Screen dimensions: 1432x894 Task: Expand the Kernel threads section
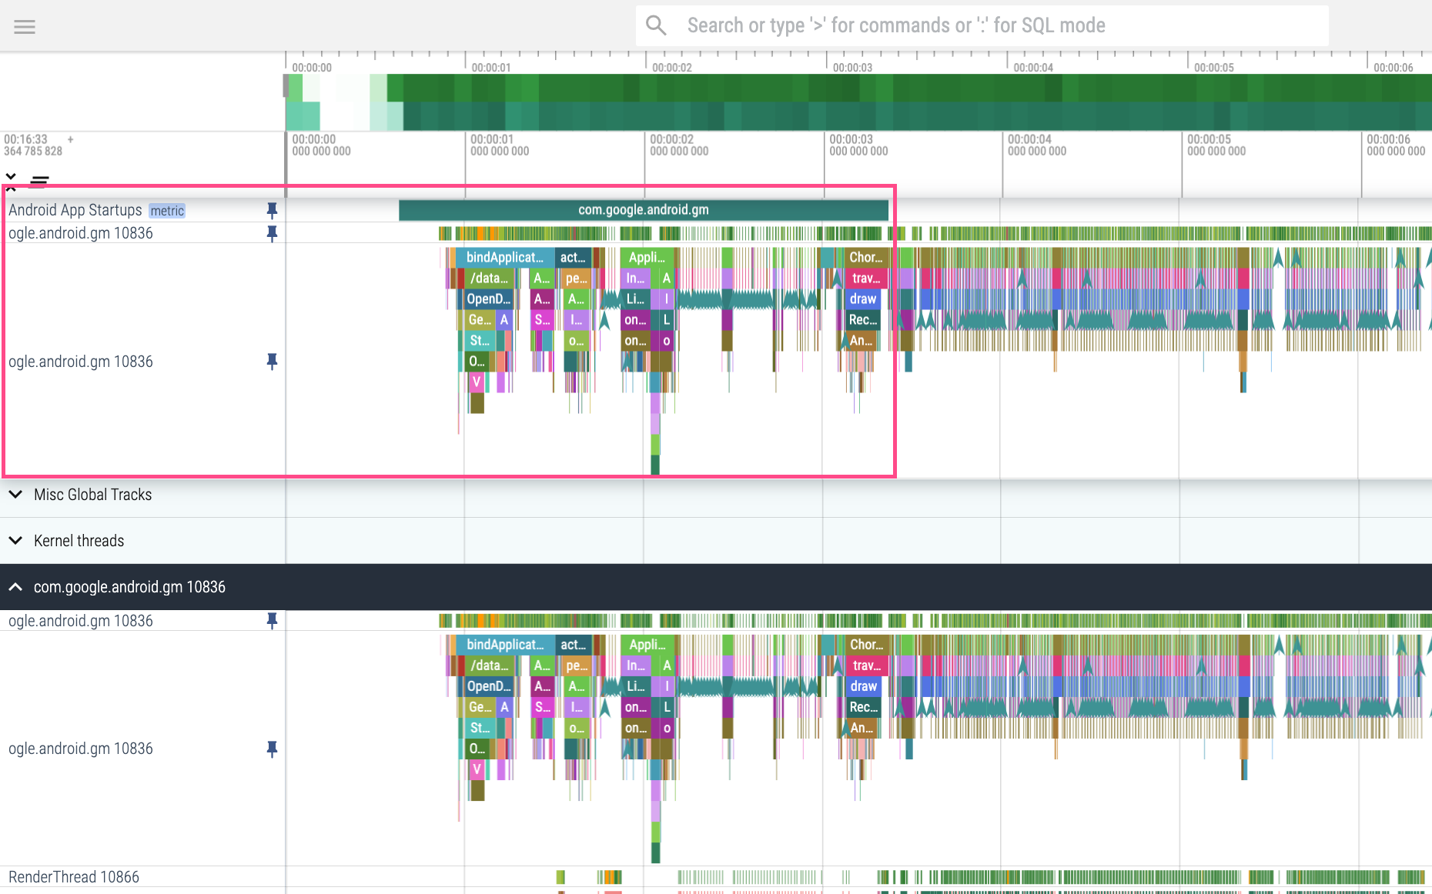pyautogui.click(x=16, y=540)
